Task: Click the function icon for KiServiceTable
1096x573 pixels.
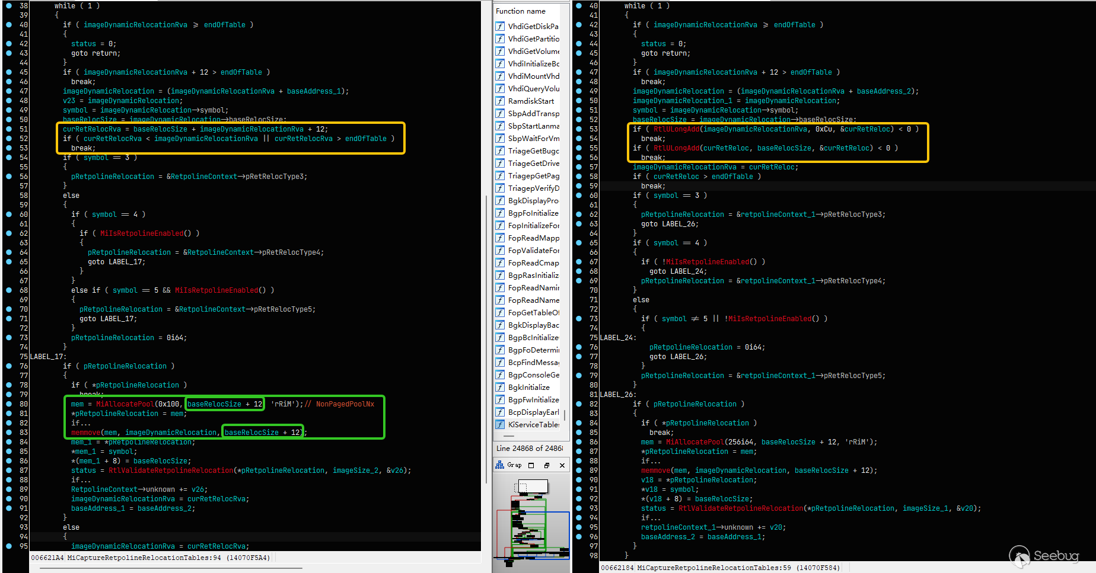Action: pos(500,424)
